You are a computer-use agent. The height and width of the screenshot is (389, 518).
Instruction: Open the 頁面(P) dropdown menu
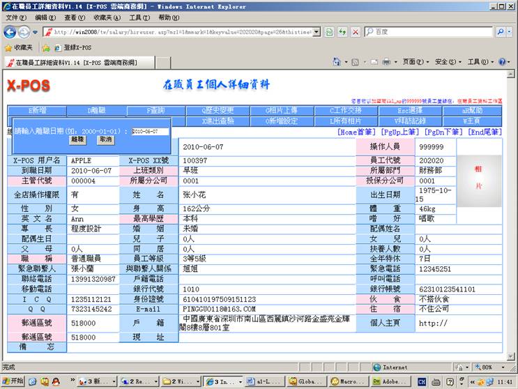tap(413, 62)
